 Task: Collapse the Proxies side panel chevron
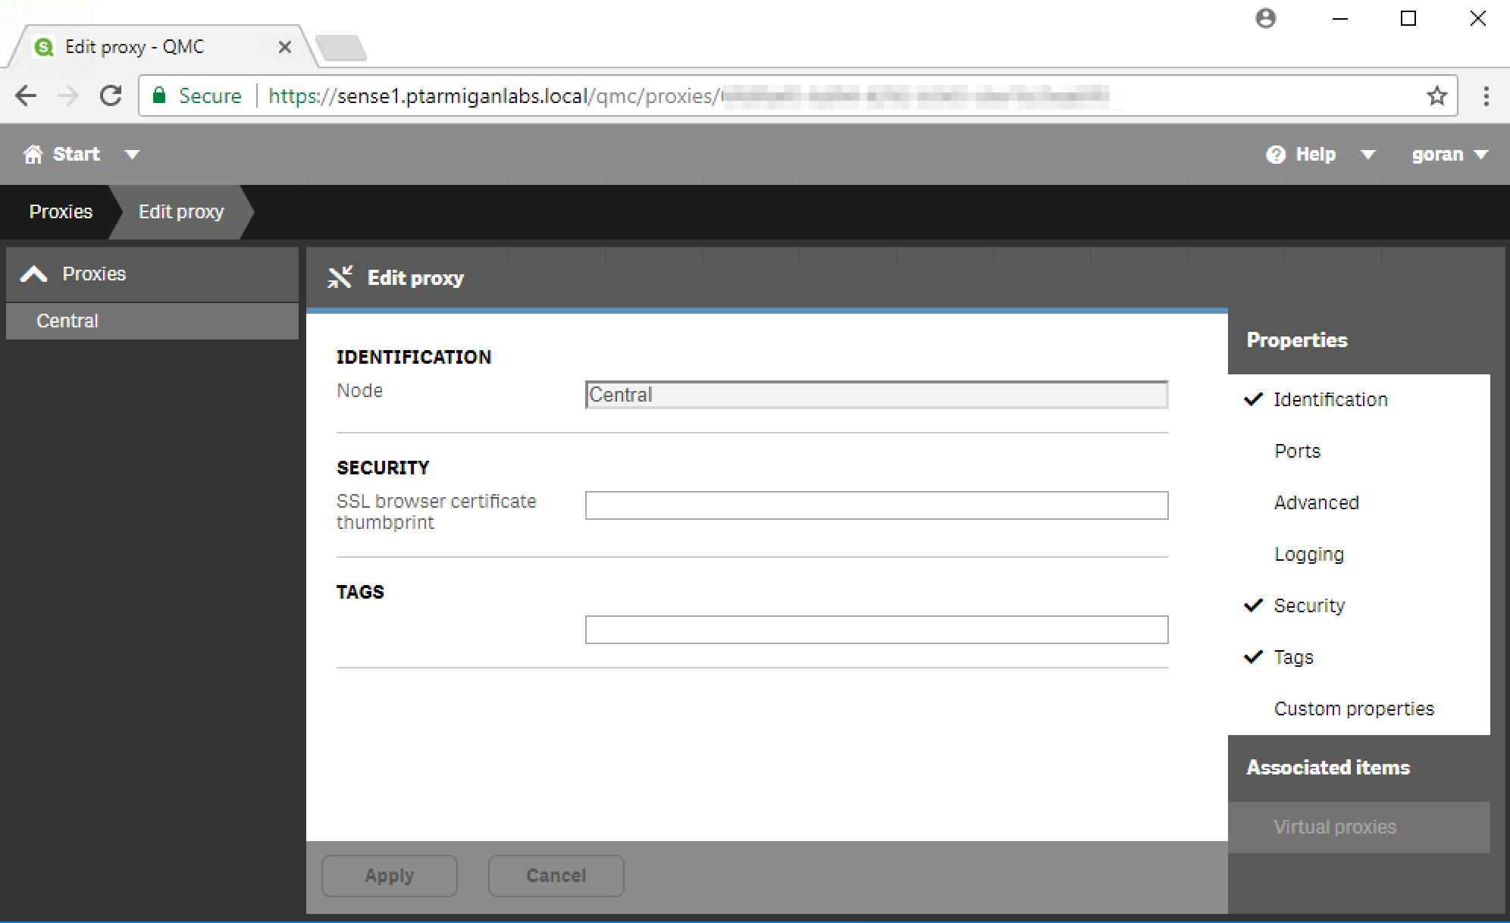(x=34, y=274)
